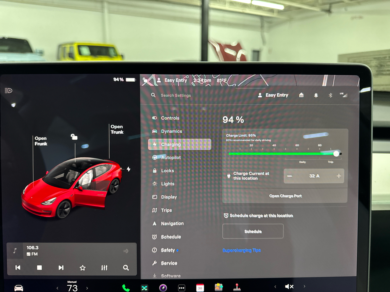The height and width of the screenshot is (292, 390).
Task: Open the calendar app icon
Action: pos(200,288)
